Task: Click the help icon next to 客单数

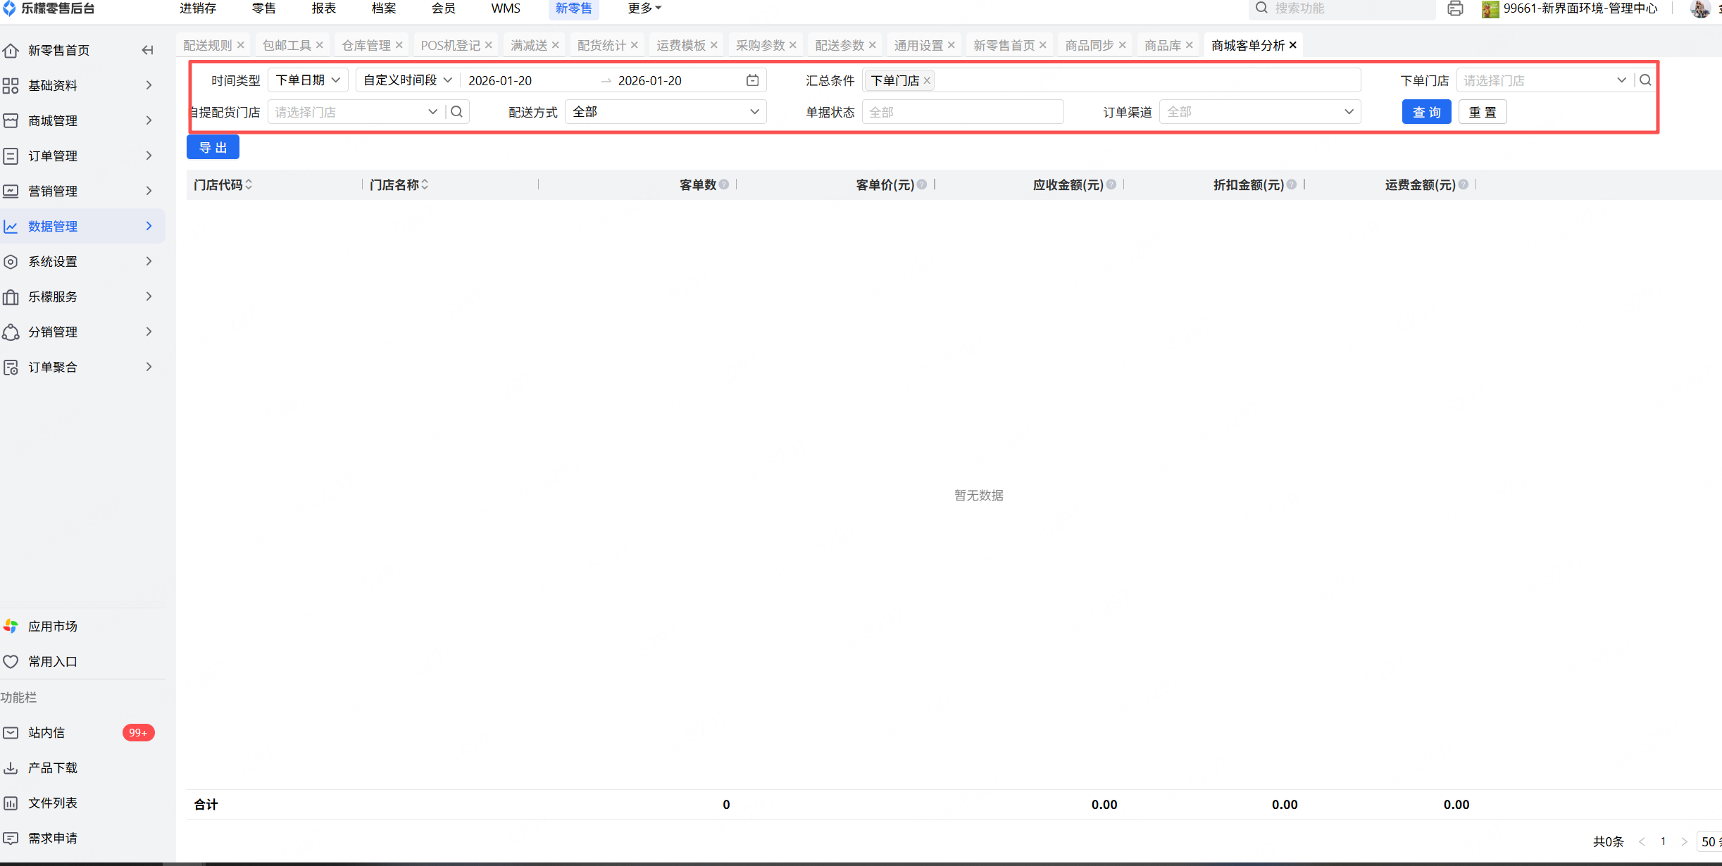Action: (x=724, y=184)
